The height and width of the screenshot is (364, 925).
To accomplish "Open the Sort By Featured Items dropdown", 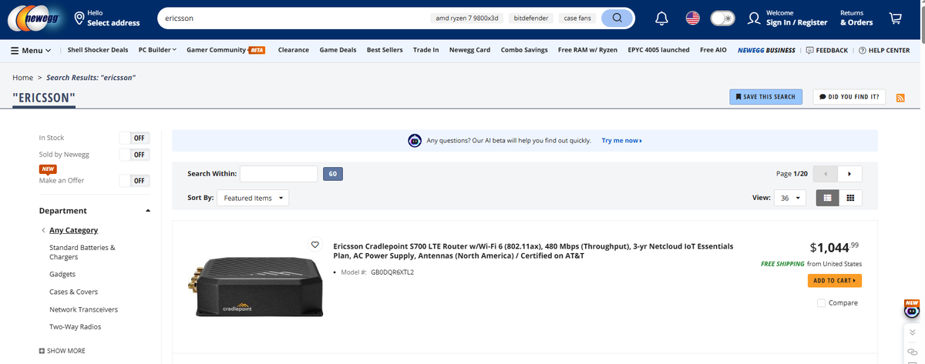I will pyautogui.click(x=253, y=198).
